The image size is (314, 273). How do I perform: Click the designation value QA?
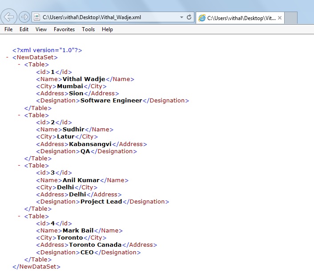[x=85, y=151]
